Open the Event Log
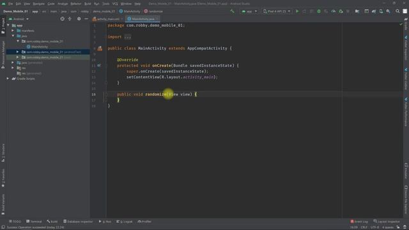 pos(359,222)
